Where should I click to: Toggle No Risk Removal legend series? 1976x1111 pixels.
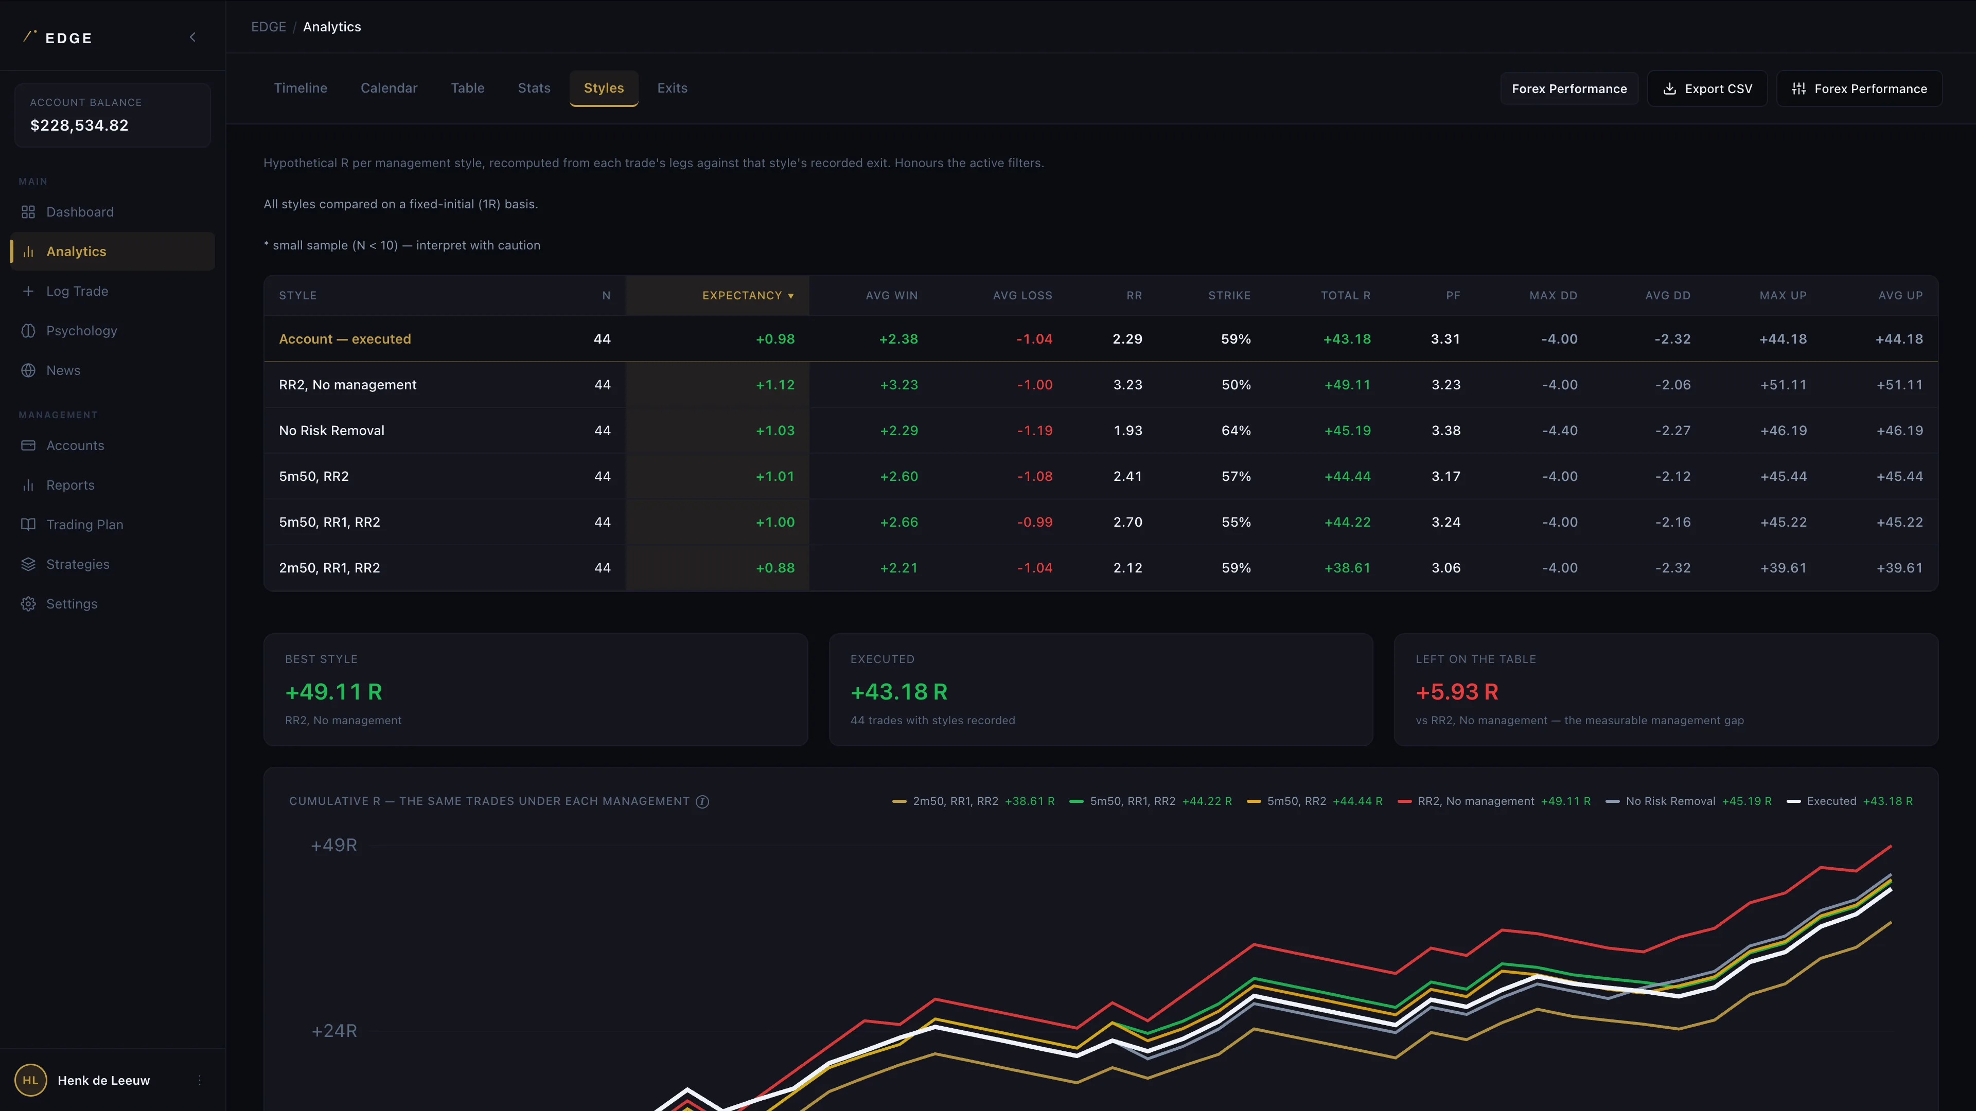pos(1688,801)
